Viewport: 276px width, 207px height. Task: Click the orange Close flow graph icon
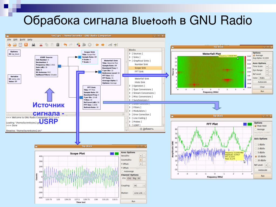point(26,45)
